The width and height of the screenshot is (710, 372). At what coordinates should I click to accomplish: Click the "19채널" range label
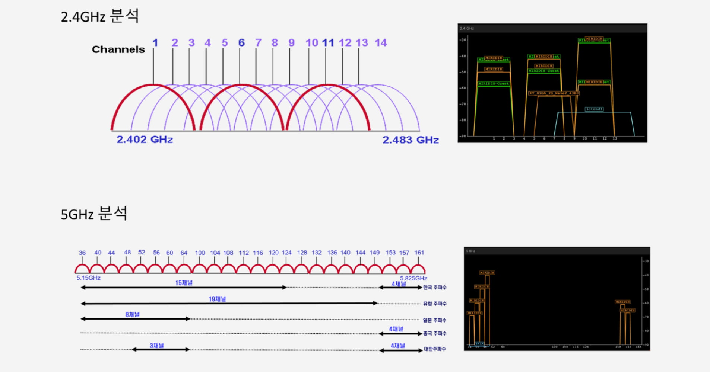[x=217, y=299]
